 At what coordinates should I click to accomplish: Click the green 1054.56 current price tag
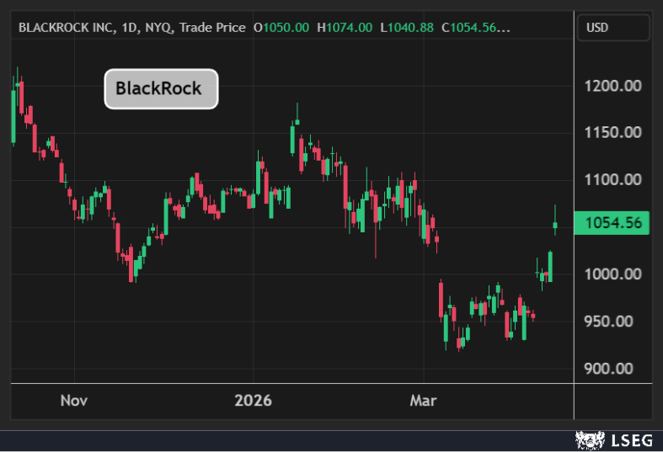click(x=612, y=223)
